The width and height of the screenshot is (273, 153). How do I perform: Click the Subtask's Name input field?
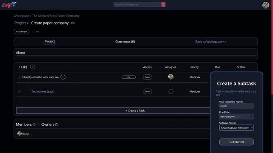236,106
